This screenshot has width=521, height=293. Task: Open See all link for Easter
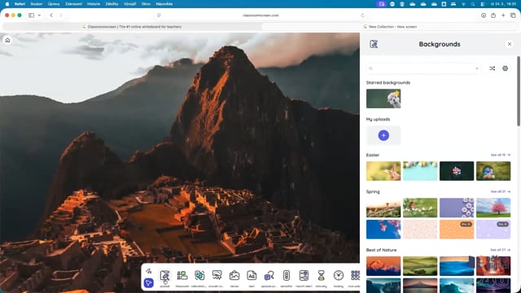[501, 155]
